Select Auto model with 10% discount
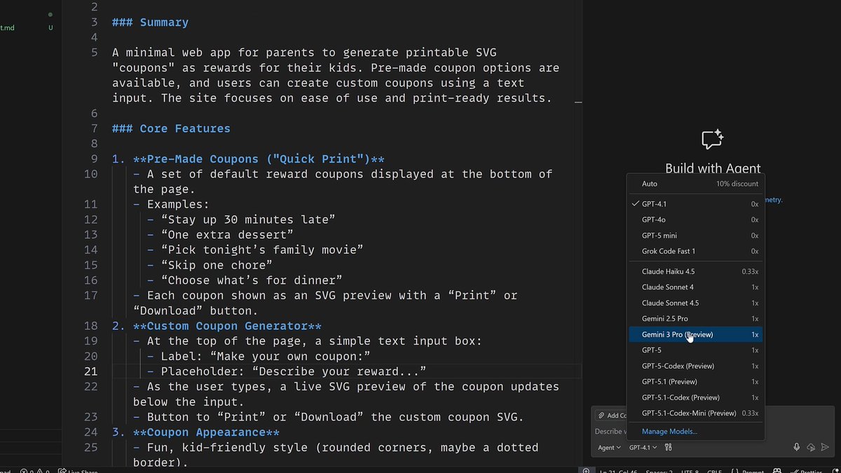Screen dimensions: 841x473 coord(695,184)
